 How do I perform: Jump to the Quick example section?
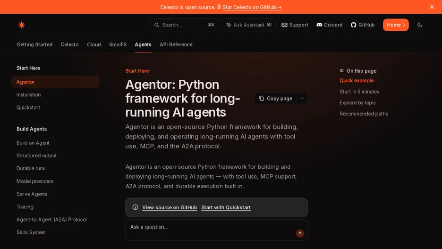point(357,81)
